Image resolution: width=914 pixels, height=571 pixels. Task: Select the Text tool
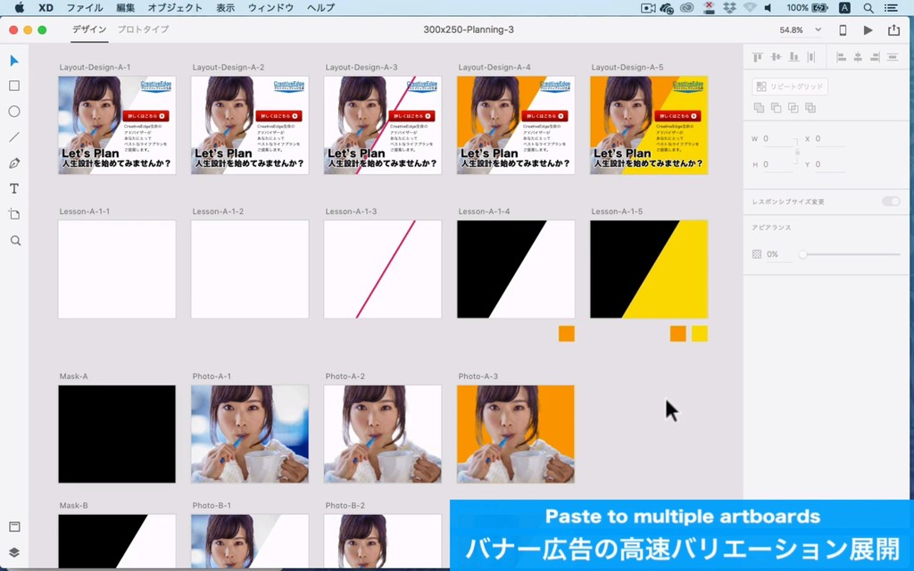click(14, 189)
